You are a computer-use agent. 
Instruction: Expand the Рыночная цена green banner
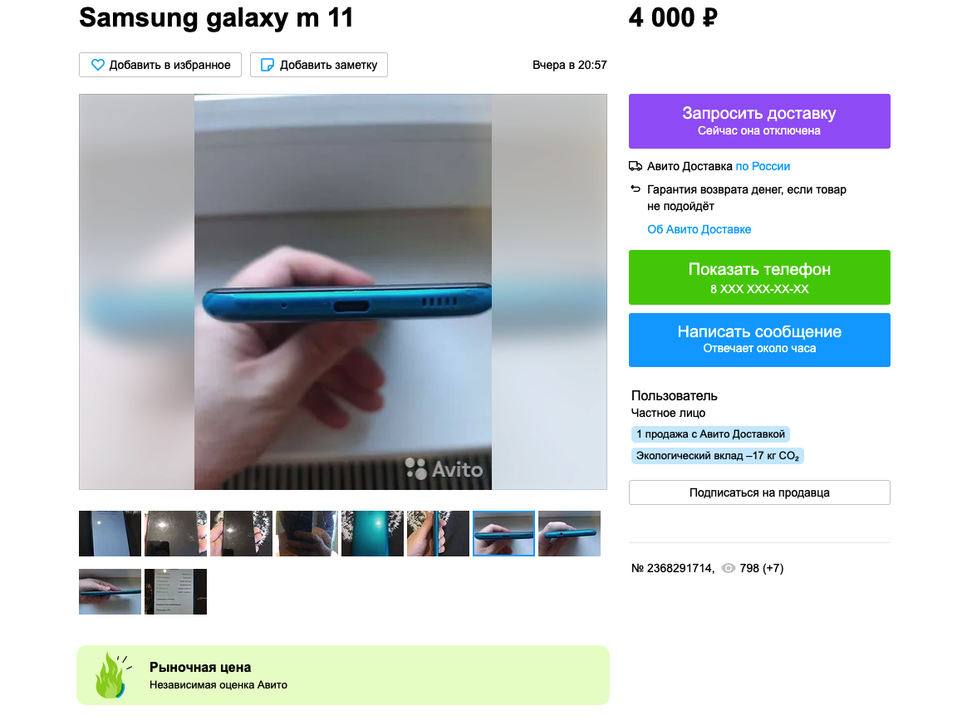[x=343, y=675]
